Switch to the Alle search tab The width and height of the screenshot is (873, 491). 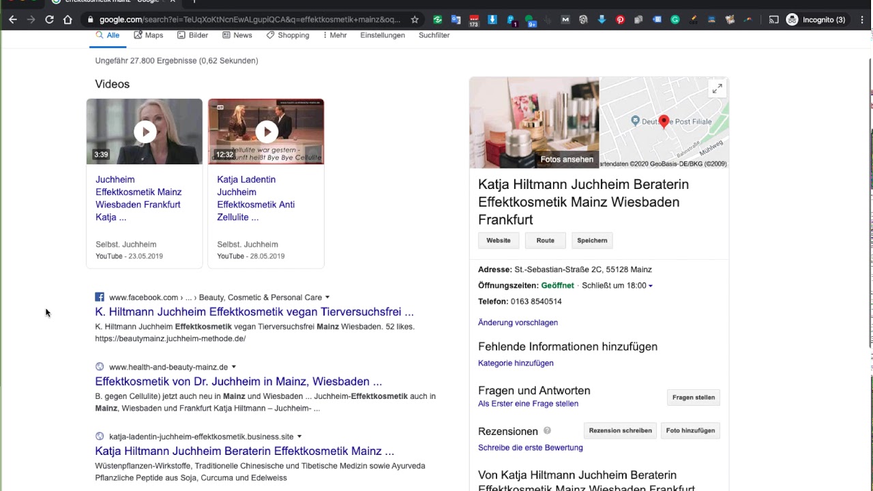108,35
